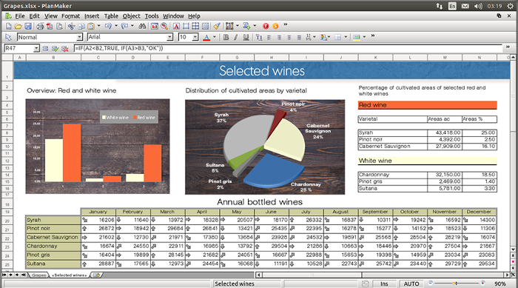
Task: Open the Format menu
Action: [x=70, y=16]
